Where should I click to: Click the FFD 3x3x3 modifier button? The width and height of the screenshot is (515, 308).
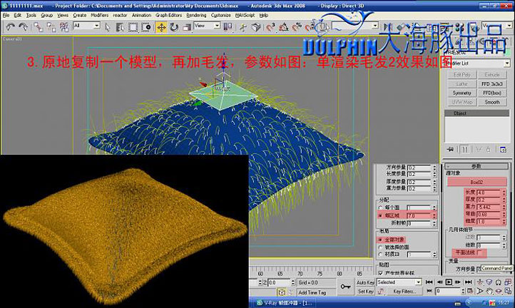click(492, 83)
